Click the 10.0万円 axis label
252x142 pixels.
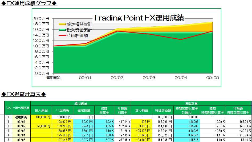point(41,46)
